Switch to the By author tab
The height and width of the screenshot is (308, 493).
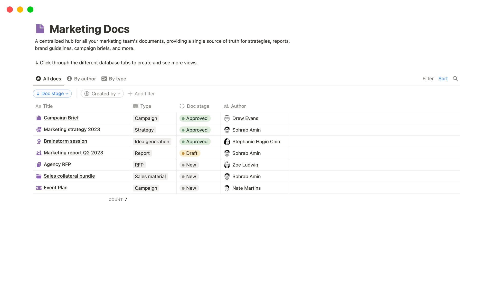pyautogui.click(x=81, y=79)
